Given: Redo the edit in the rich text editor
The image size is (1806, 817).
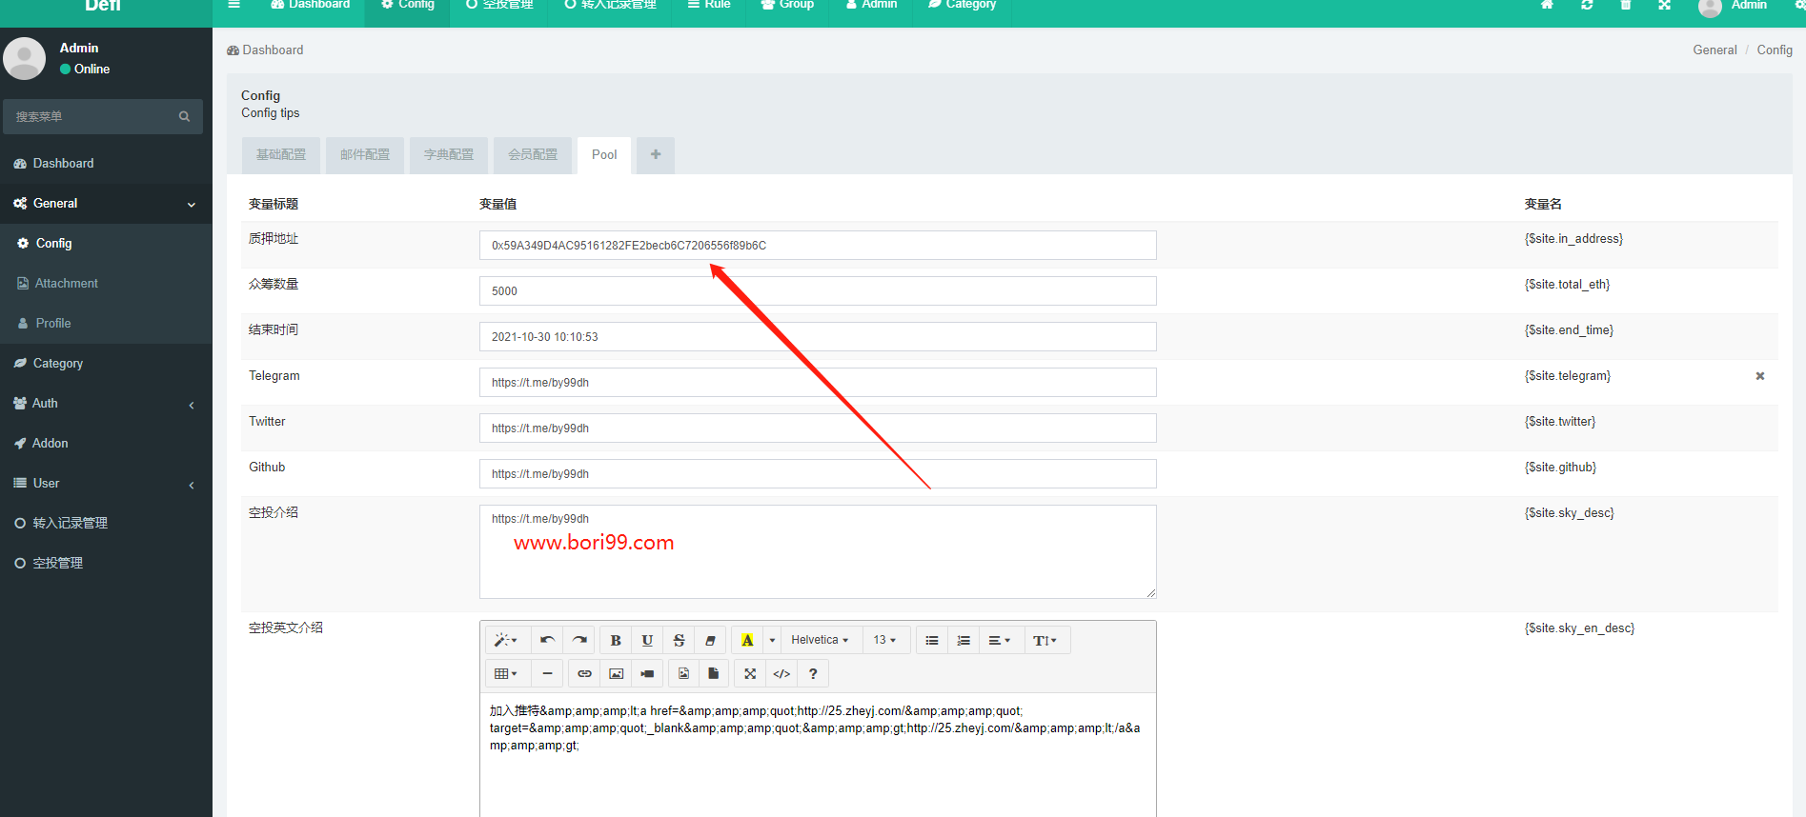Looking at the screenshot, I should pos(579,640).
